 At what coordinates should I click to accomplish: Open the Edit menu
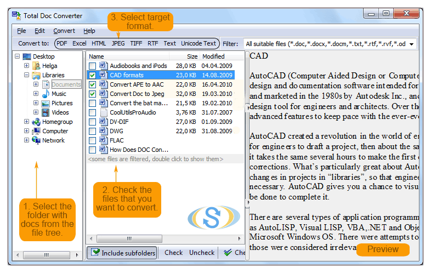click(x=39, y=31)
